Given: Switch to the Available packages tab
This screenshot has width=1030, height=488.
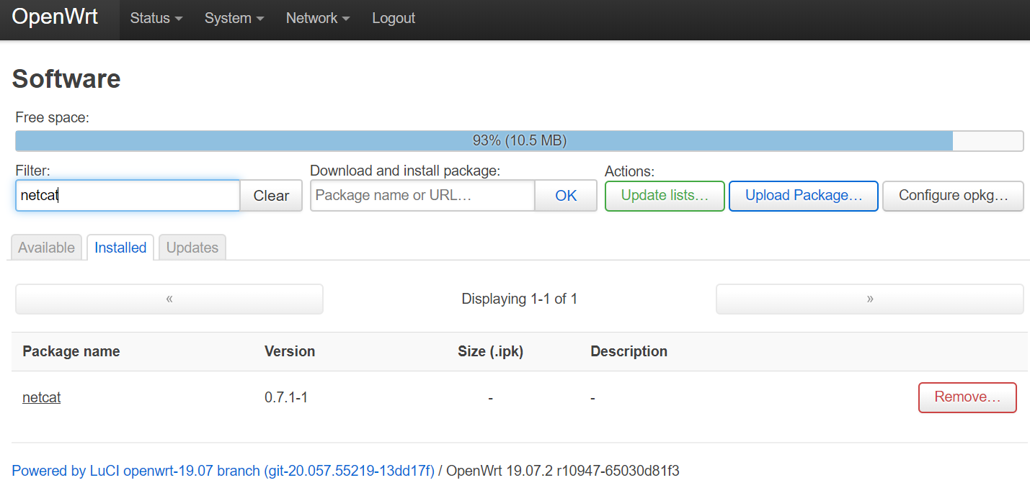Looking at the screenshot, I should tap(45, 247).
